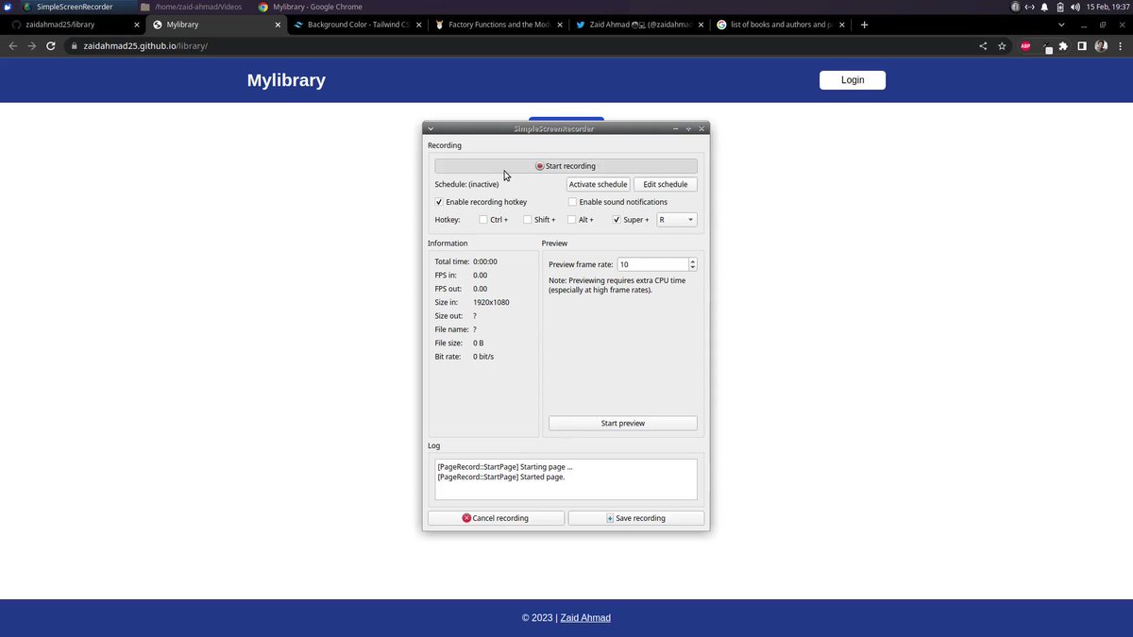Reload the Mylibrary page
The height and width of the screenshot is (637, 1133).
tap(53, 45)
